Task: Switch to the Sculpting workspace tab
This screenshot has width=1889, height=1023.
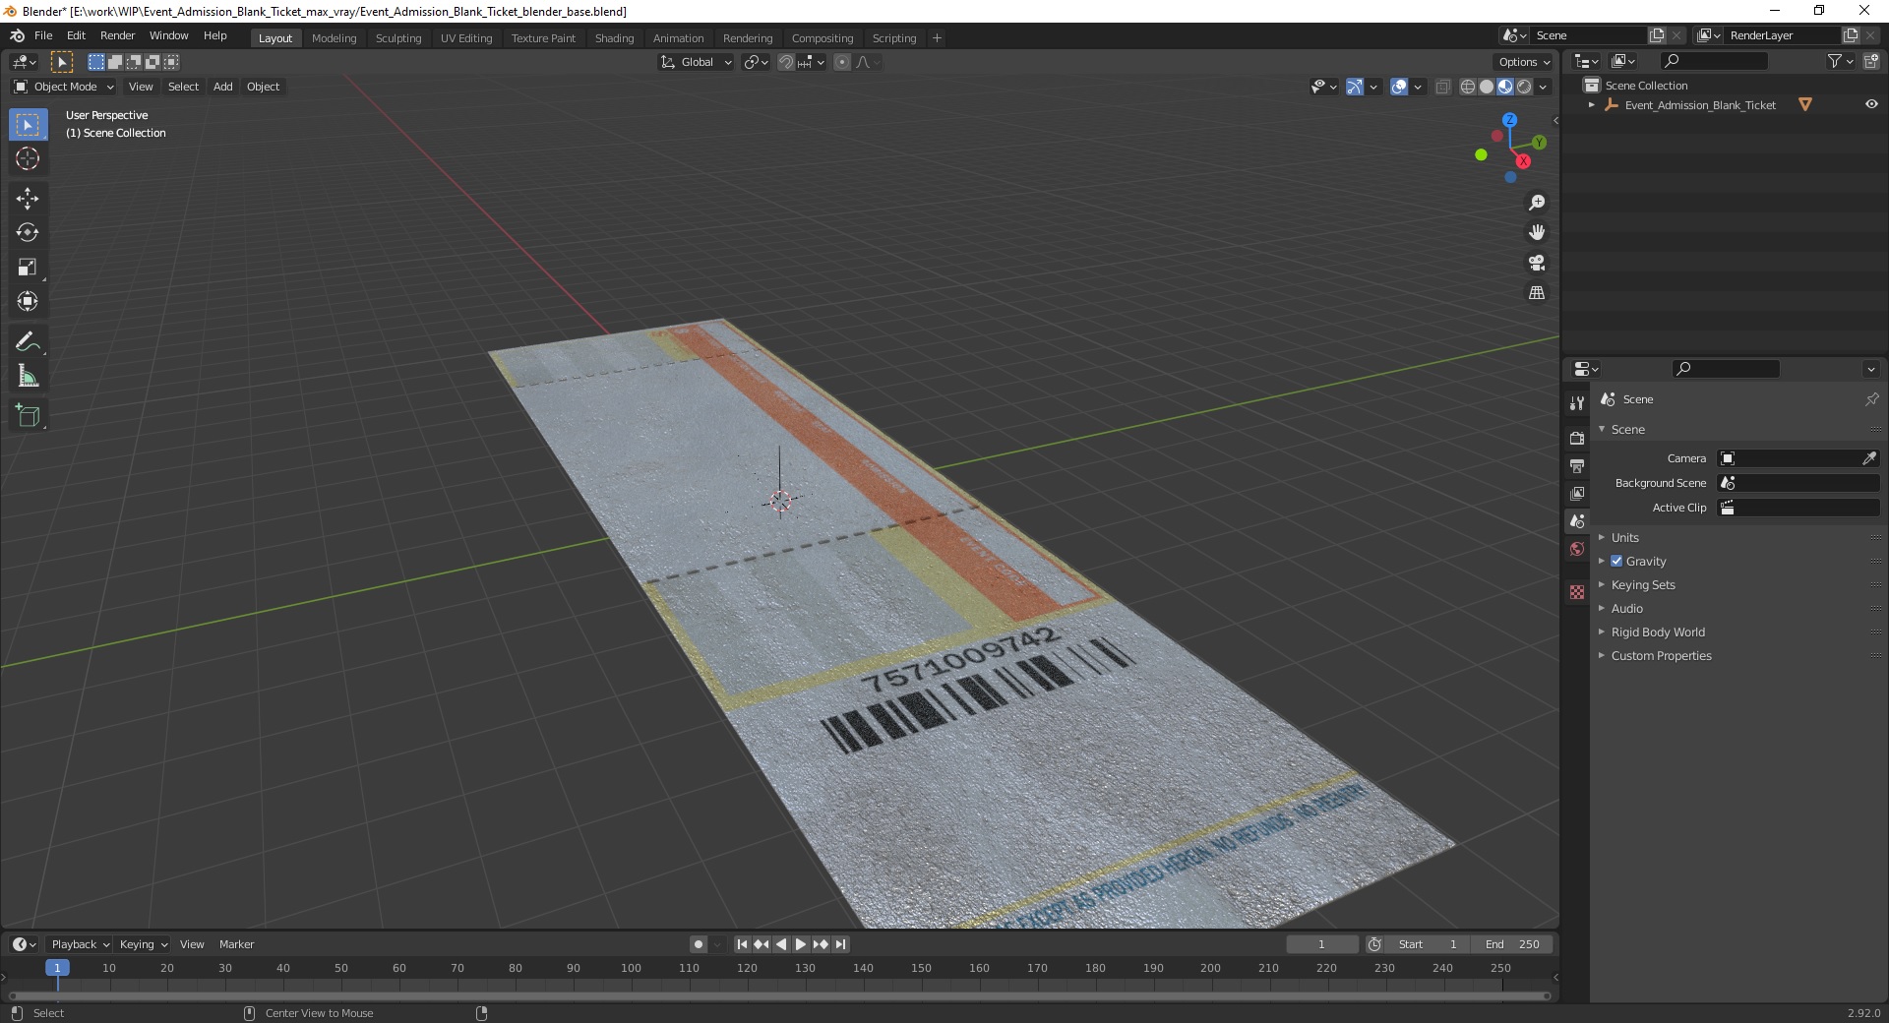Action: (397, 37)
